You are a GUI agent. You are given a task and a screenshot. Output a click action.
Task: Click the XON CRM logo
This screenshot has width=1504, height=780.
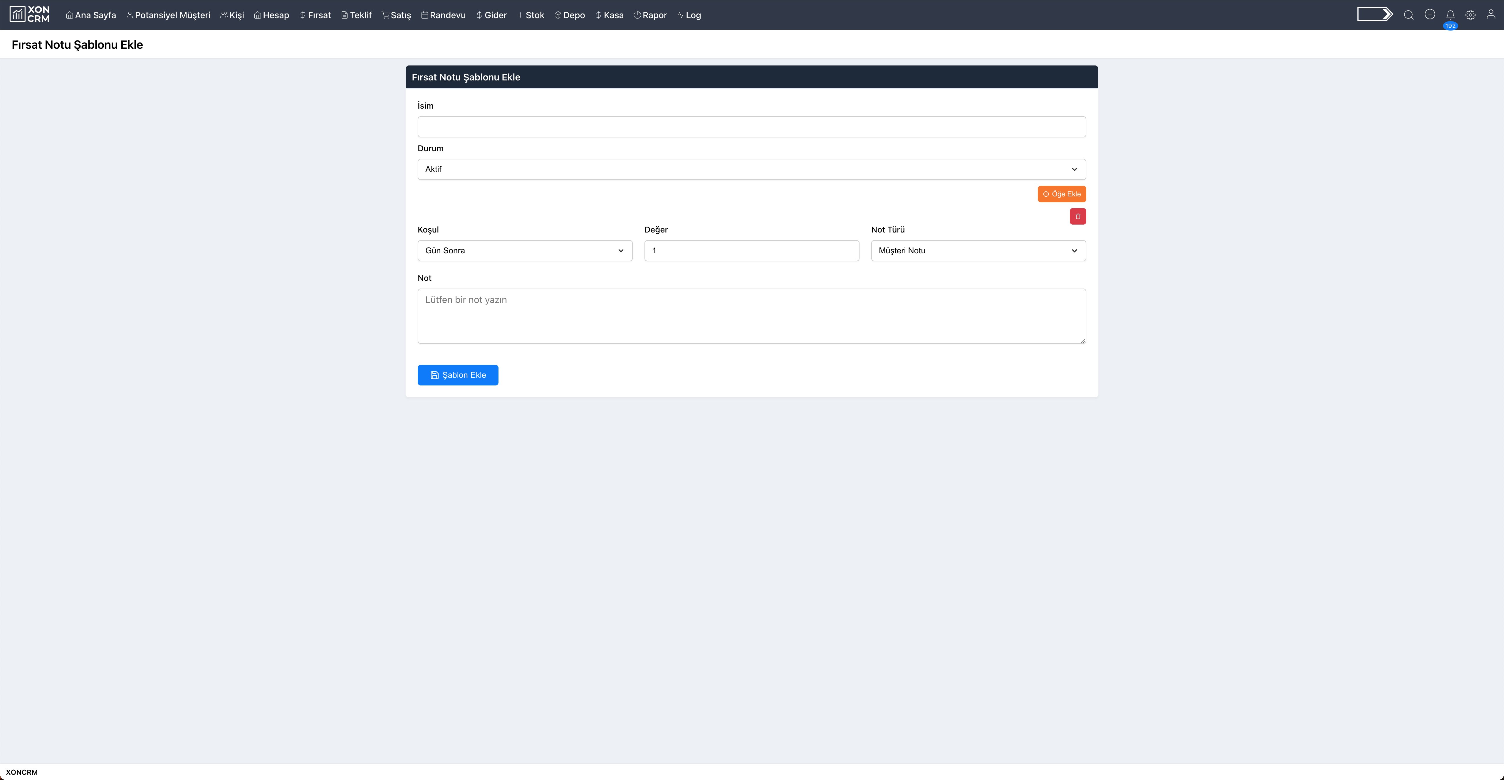click(x=30, y=15)
